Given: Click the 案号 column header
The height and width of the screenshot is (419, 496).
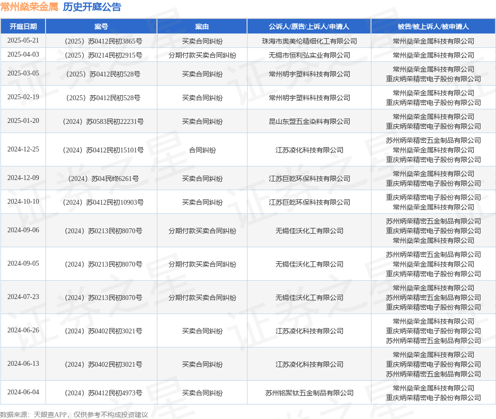Looking at the screenshot, I should pyautogui.click(x=101, y=27).
